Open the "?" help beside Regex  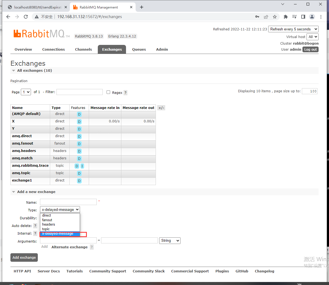pos(125,93)
